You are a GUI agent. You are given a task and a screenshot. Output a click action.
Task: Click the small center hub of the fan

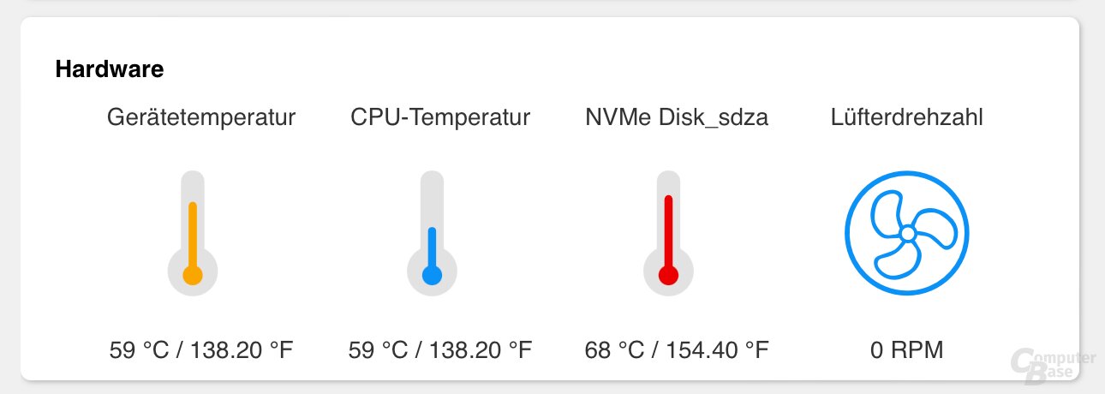[907, 233]
